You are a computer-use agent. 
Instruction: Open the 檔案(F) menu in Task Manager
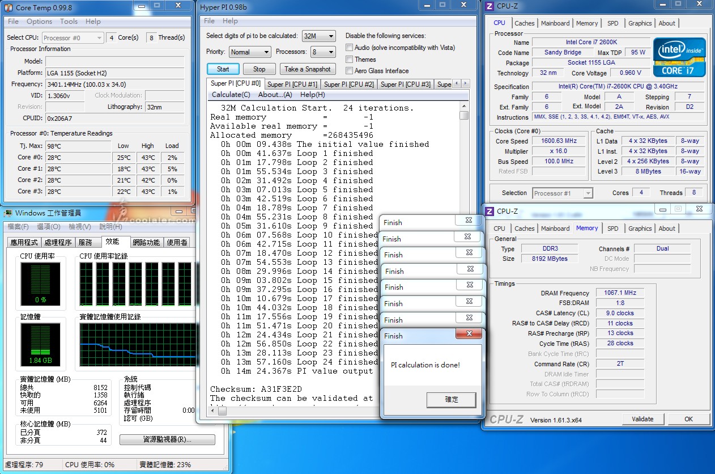coord(17,227)
